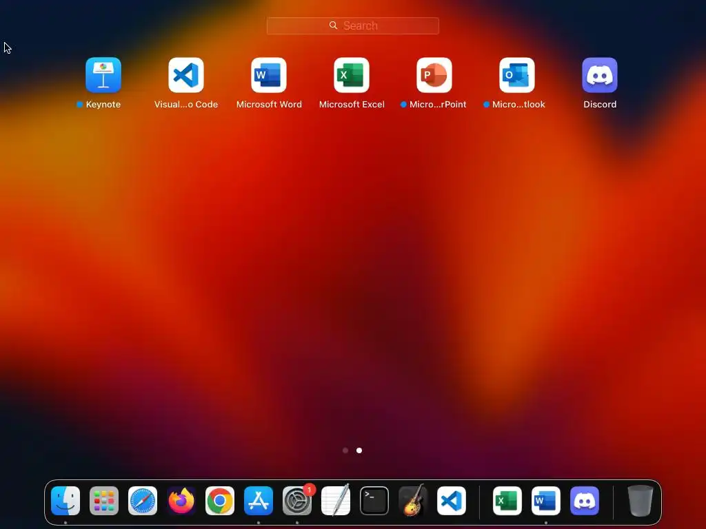Open Google Chrome from the Dock
The width and height of the screenshot is (706, 529).
[x=220, y=501]
